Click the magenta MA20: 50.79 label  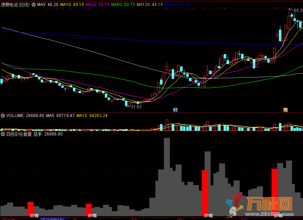(x=97, y=5)
